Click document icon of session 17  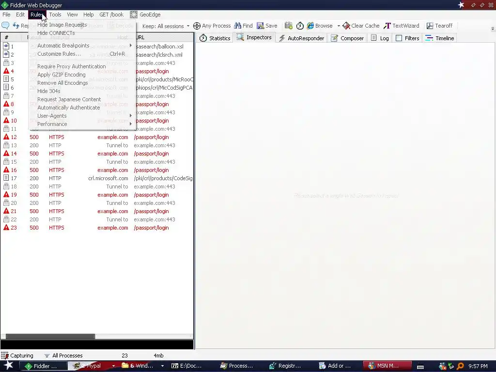(x=6, y=178)
